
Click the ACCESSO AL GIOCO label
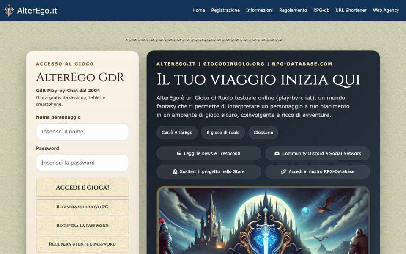[x=65, y=64]
